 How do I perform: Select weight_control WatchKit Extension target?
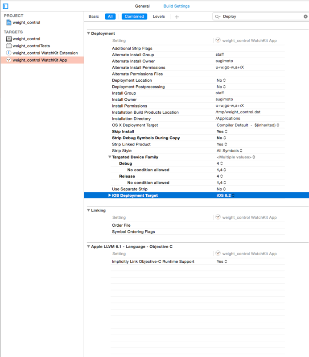tap(42, 53)
